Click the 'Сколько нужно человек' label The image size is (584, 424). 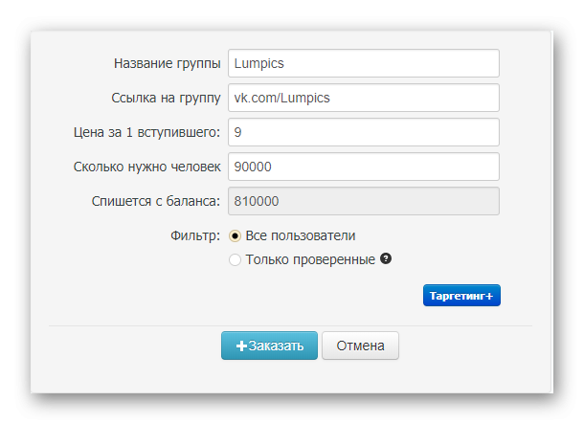147,167
